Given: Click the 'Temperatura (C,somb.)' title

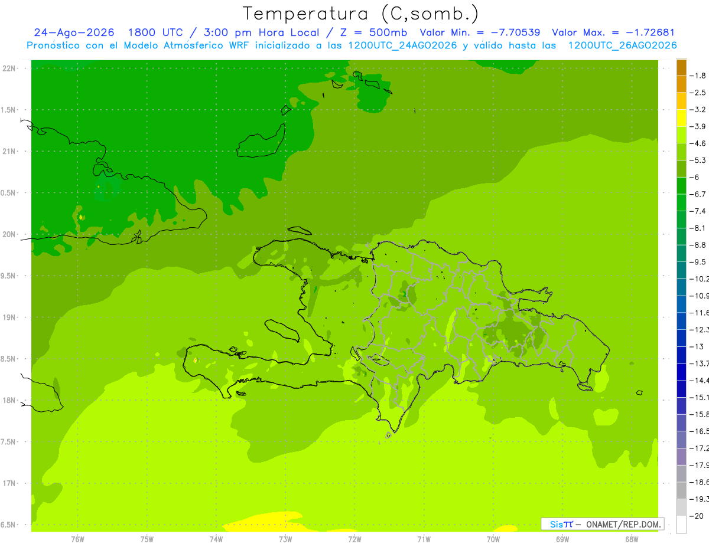Looking at the screenshot, I should (360, 14).
